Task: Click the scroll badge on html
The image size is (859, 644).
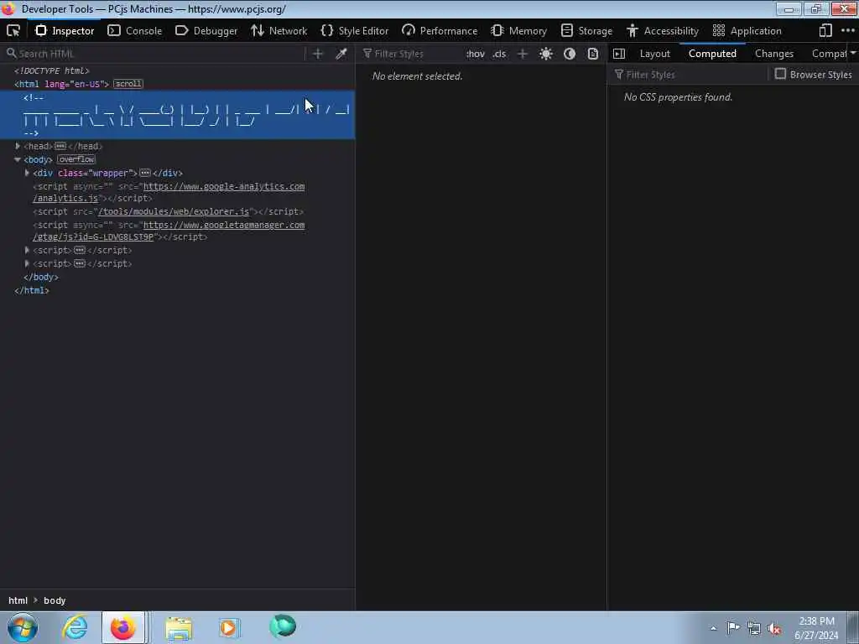Action: tap(128, 84)
